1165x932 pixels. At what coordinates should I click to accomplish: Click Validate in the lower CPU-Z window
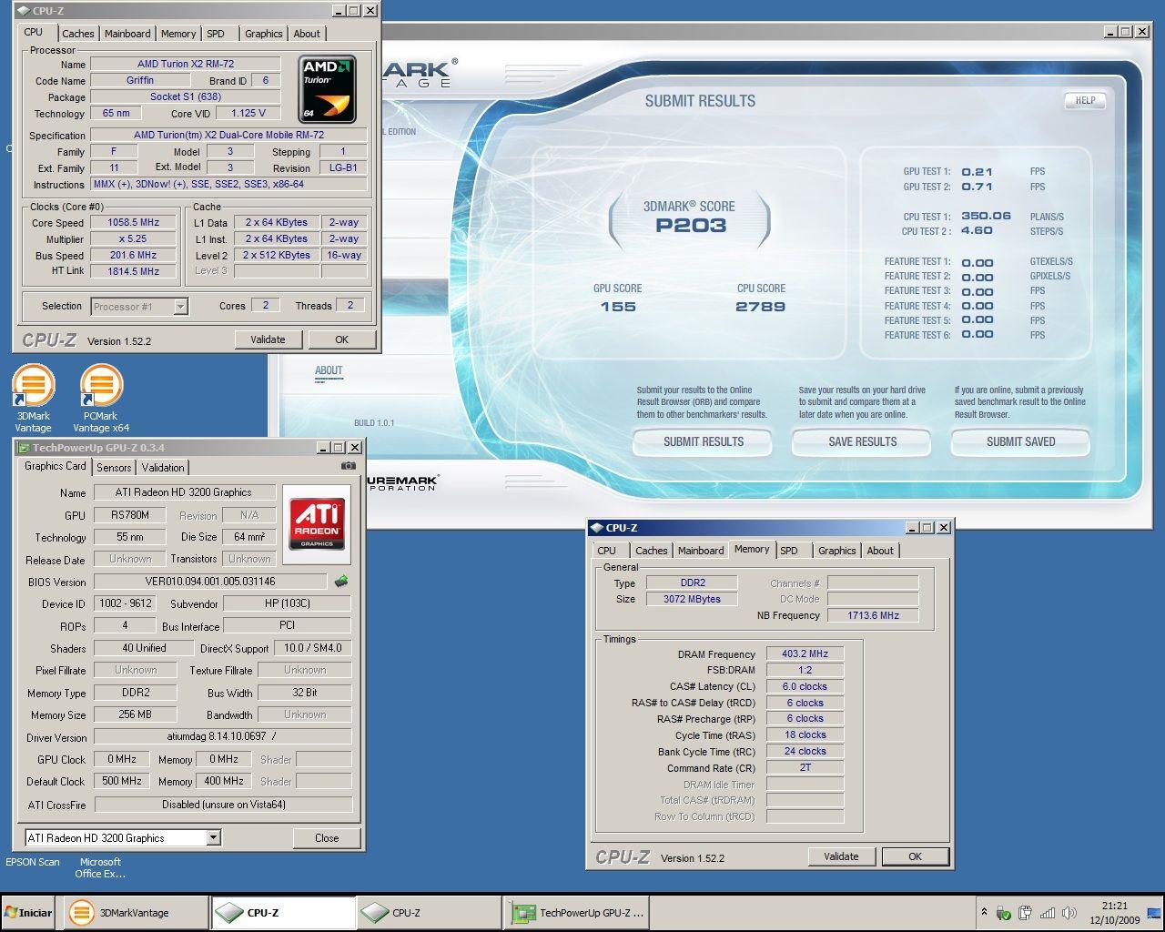point(841,856)
